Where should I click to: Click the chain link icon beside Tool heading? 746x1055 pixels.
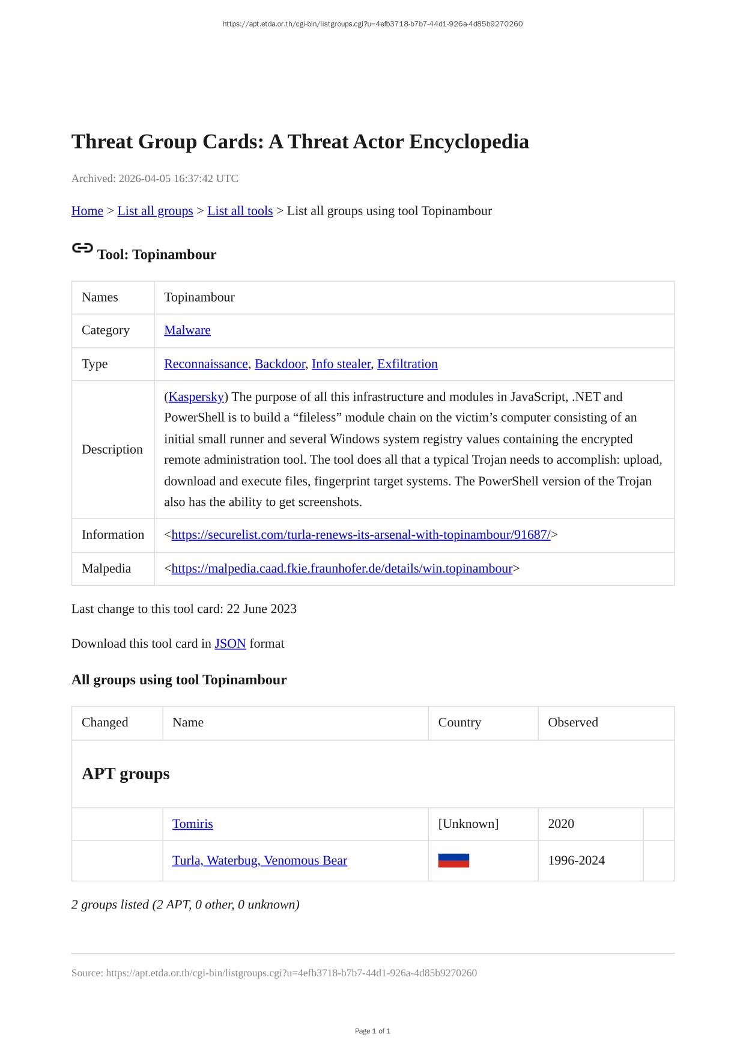coord(82,248)
